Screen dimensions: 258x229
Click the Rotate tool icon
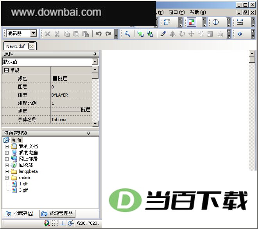coord(182,34)
